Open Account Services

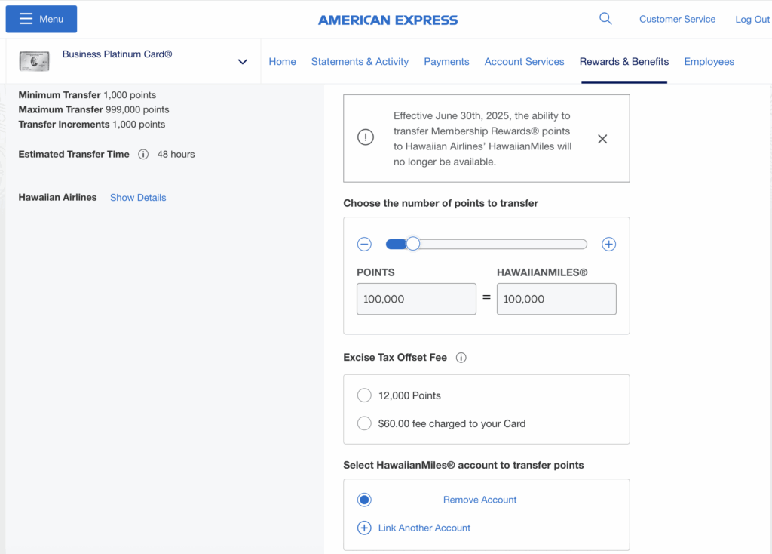pyautogui.click(x=524, y=61)
